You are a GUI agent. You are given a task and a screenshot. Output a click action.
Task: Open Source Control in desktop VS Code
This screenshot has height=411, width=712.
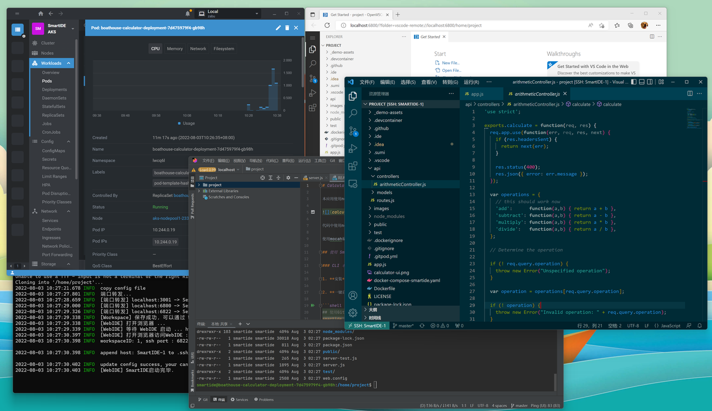pos(353,131)
